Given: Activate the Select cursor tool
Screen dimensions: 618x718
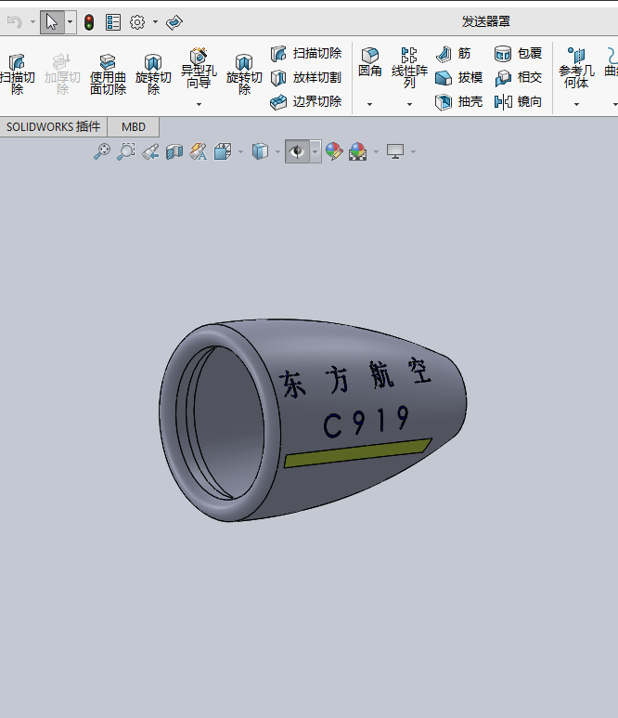Looking at the screenshot, I should (x=52, y=22).
